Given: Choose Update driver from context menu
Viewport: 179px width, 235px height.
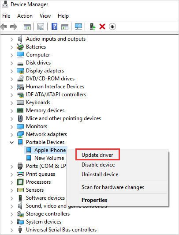Looking at the screenshot, I should click(x=97, y=155).
